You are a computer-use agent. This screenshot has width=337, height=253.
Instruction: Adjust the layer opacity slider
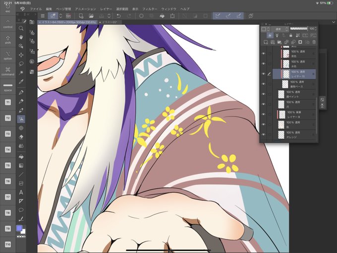299,29
